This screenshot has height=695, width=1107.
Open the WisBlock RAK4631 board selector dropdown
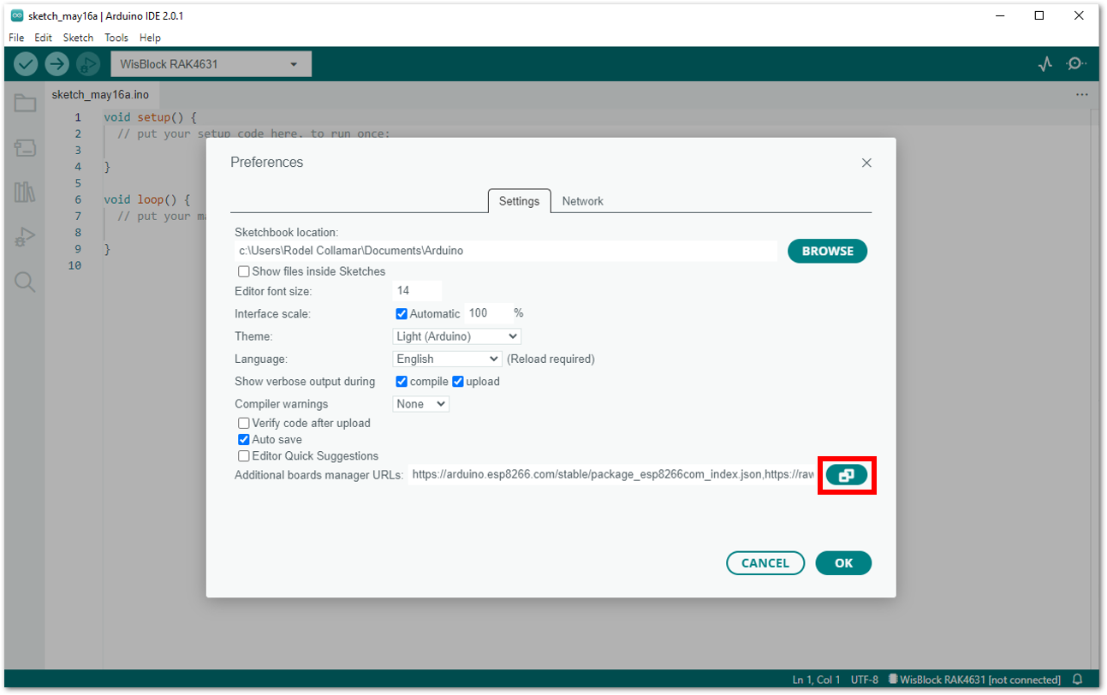[211, 64]
